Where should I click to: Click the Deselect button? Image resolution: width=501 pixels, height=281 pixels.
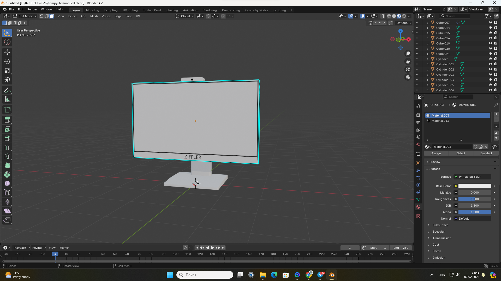(486, 153)
